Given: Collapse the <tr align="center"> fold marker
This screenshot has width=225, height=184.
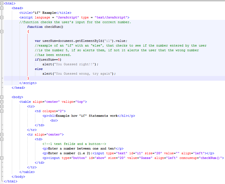Looking at the screenshot, I should tap(2, 135).
